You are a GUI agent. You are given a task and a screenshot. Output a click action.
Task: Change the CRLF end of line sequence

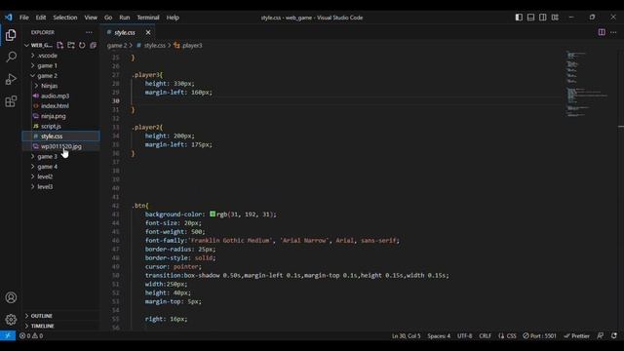click(486, 335)
